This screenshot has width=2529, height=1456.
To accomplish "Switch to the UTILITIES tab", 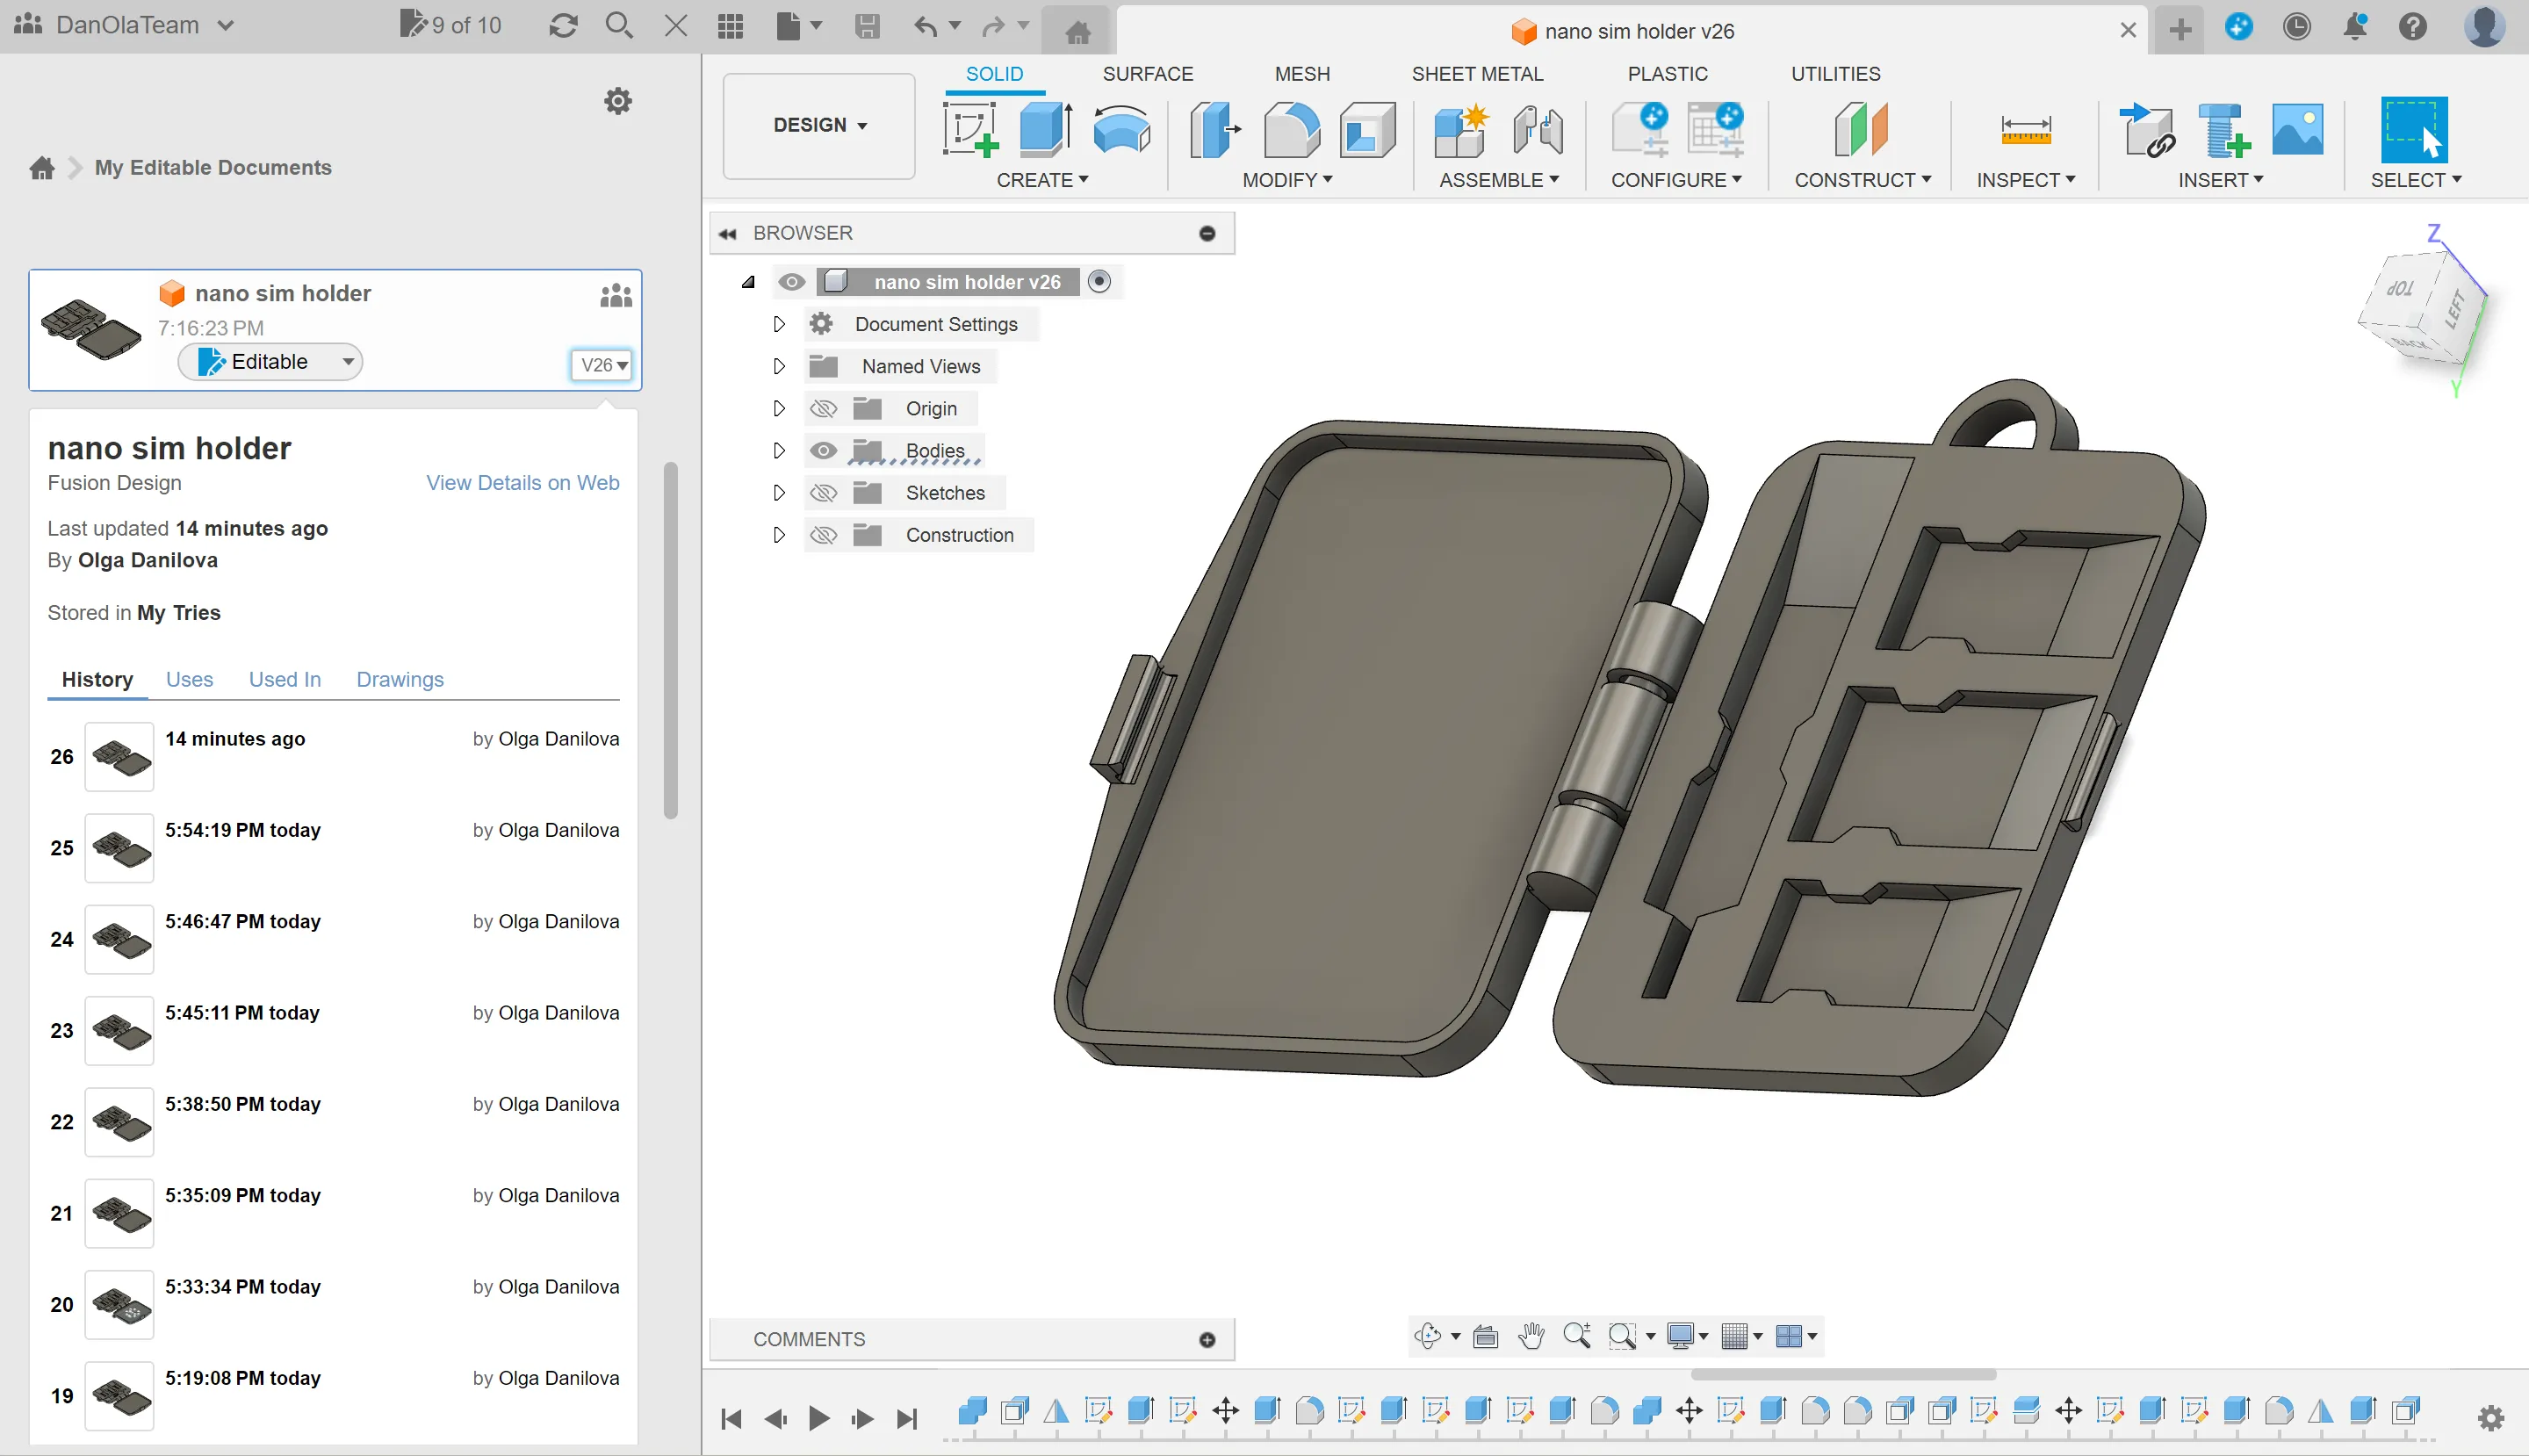I will click(1835, 74).
